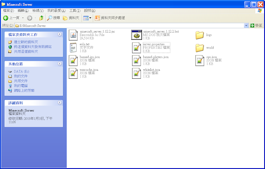
Task: Click the DATA (E:) link text
Action: coord(22,72)
